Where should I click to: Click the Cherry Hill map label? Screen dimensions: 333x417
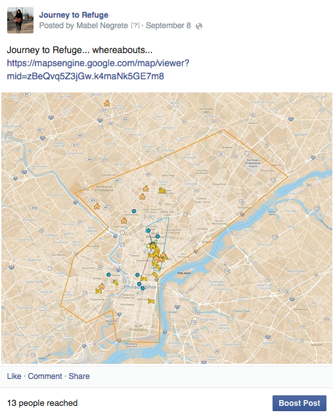242,311
